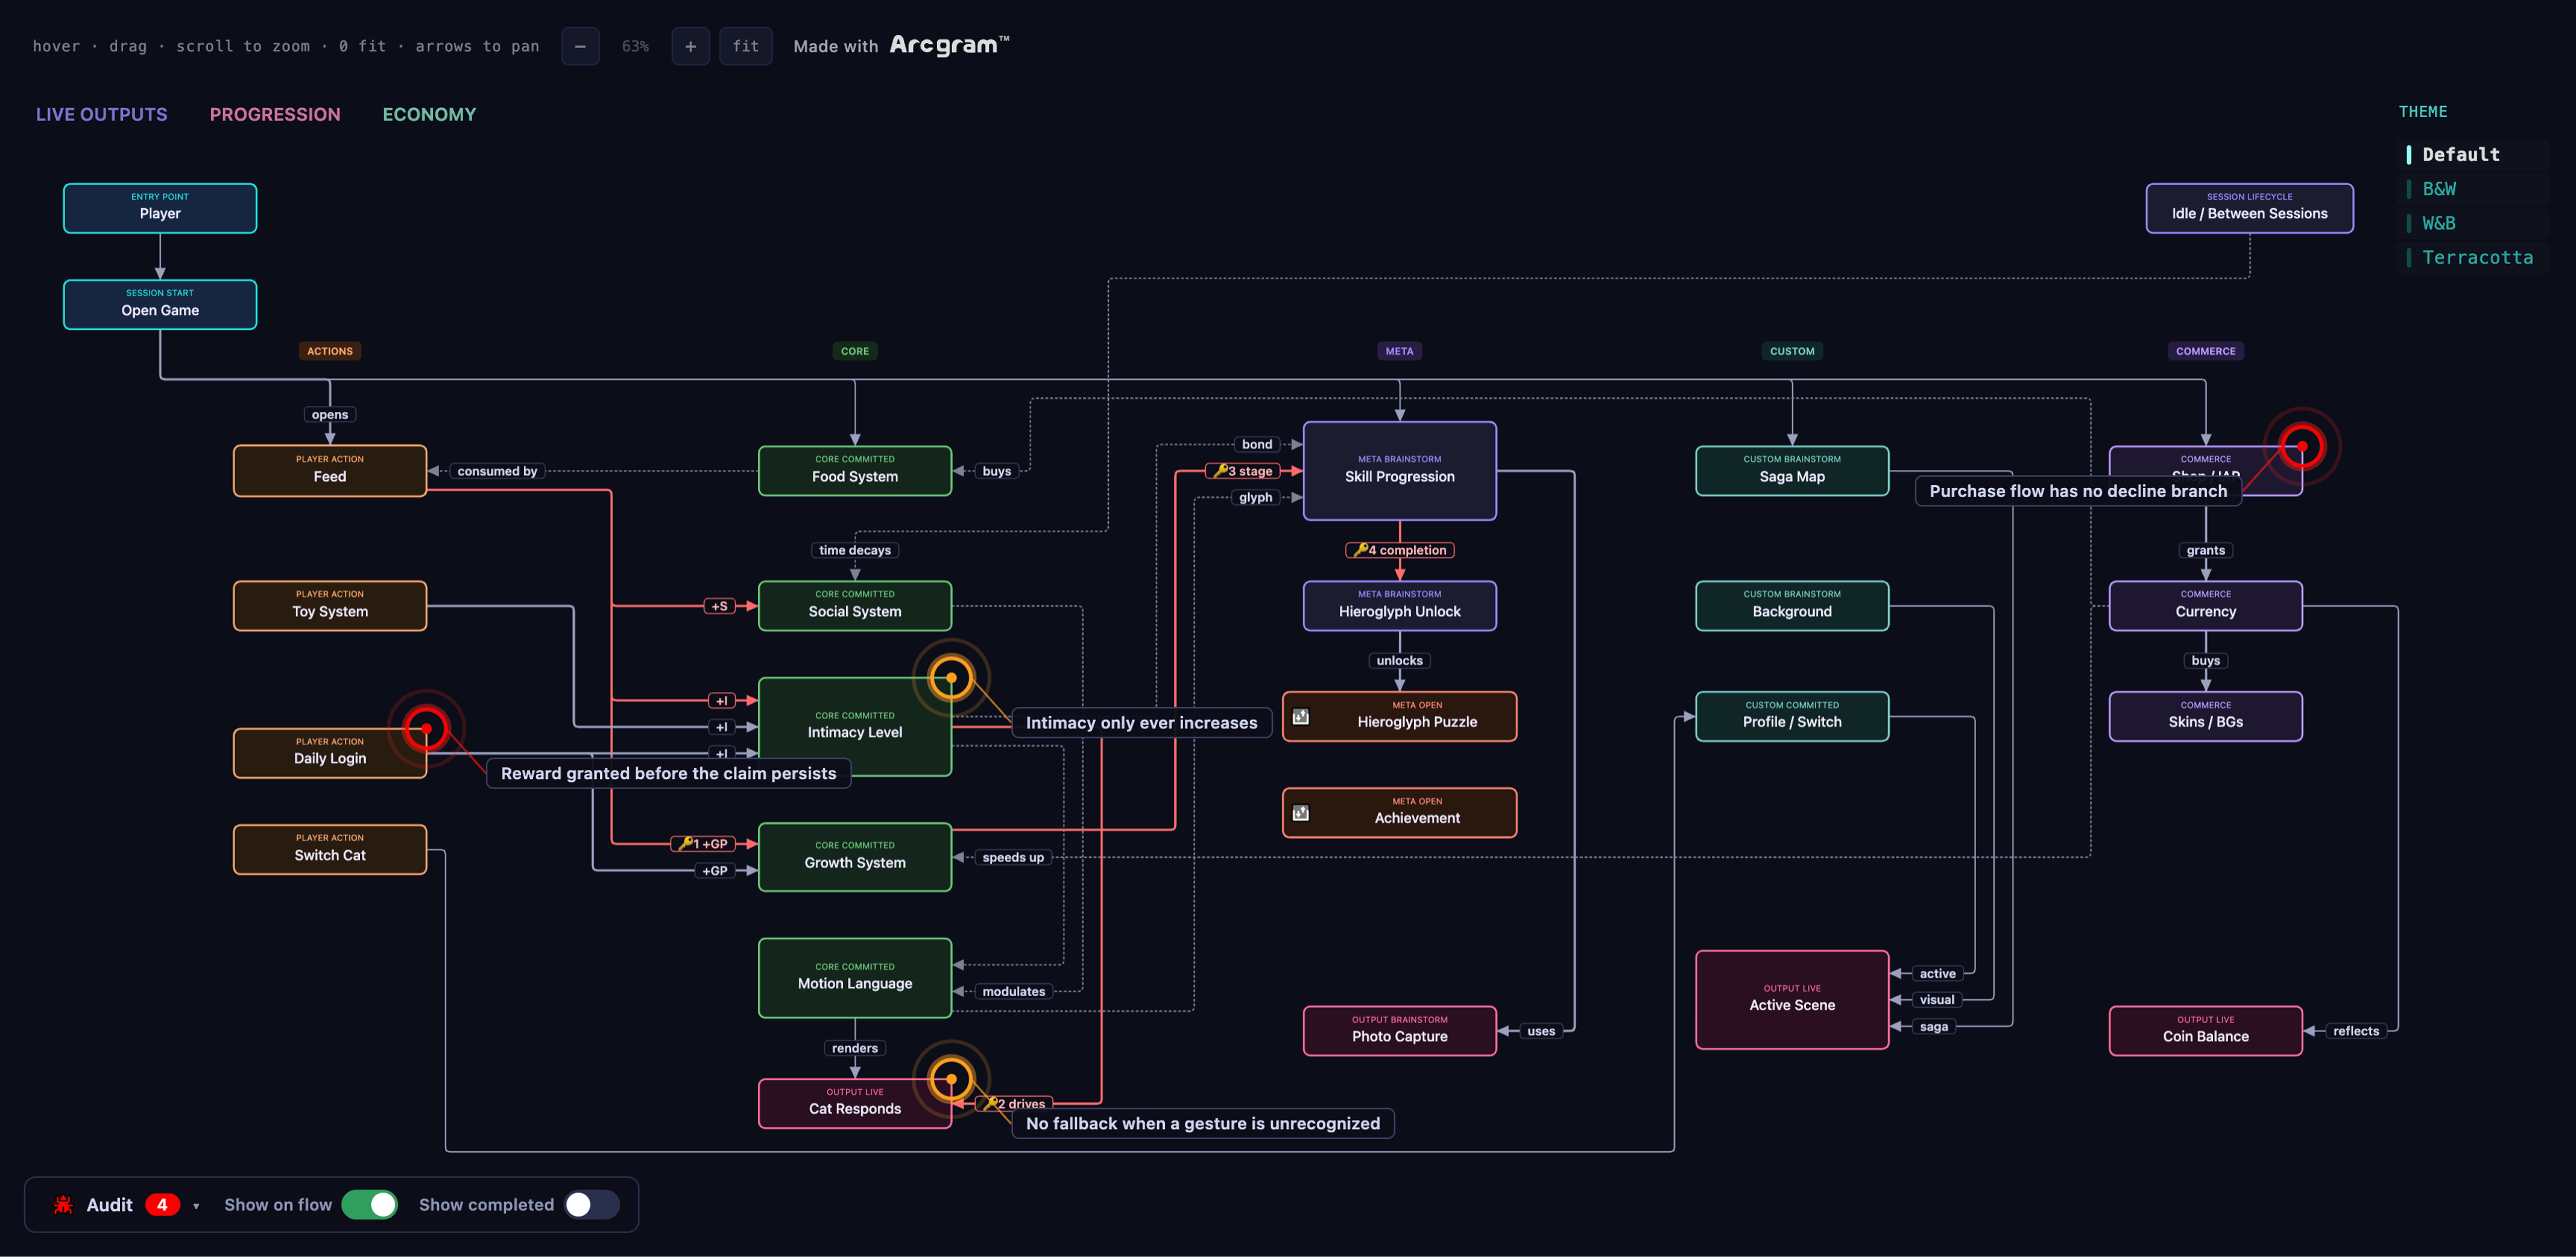
Task: Select the Background custom node
Action: click(1792, 605)
